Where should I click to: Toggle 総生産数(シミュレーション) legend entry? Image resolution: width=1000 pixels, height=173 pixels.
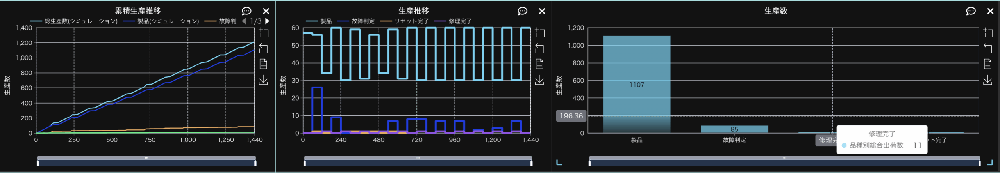point(74,21)
